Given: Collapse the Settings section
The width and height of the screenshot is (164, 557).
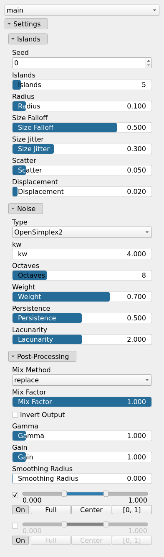Looking at the screenshot, I should tap(26, 24).
